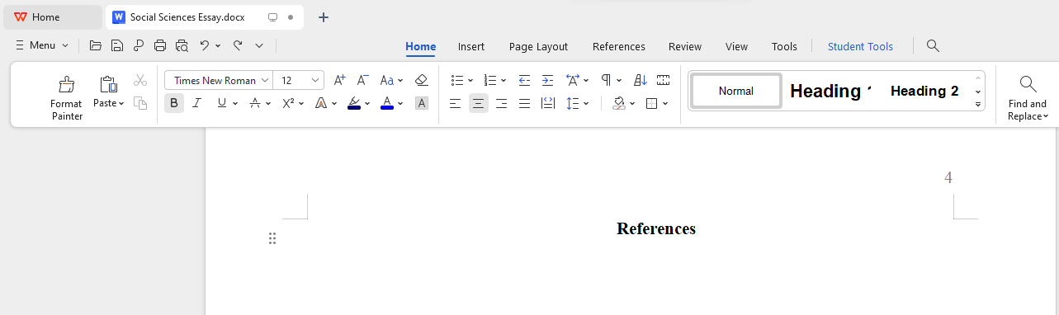This screenshot has width=1059, height=315.
Task: Click the text highlight color button
Action: click(354, 103)
